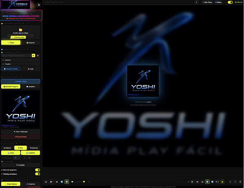Toggle the Barra de progresso switch
The width and height of the screenshot is (244, 188).
37,170
